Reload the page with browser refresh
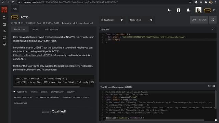The height and width of the screenshot is (123, 219). (x=13, y=2)
